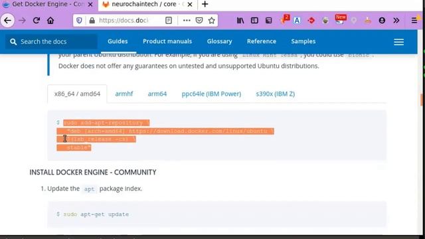Click the extension icon with red badge 2
This screenshot has width=425, height=239.
coord(284,20)
